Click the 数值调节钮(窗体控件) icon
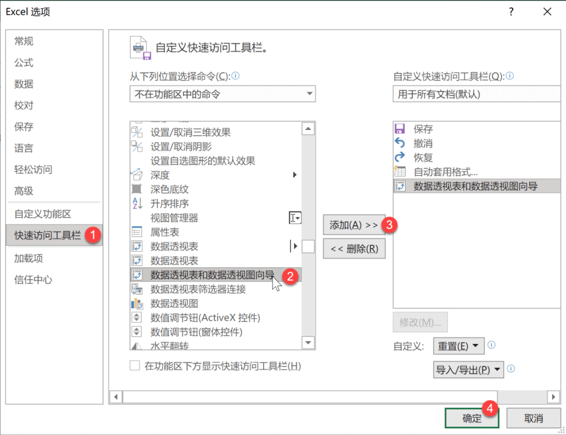566x435 pixels. [136, 332]
